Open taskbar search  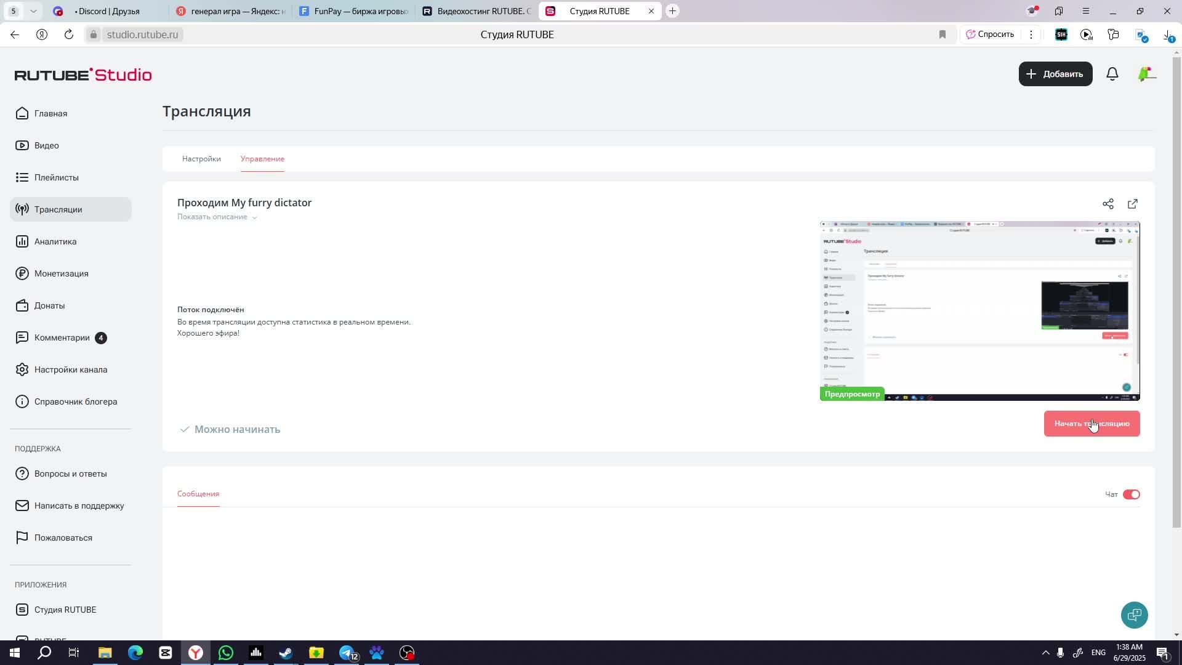(x=44, y=653)
